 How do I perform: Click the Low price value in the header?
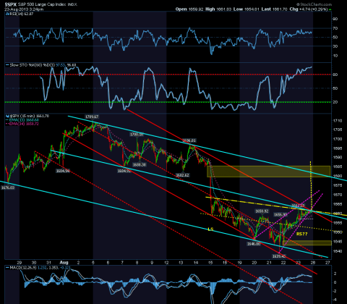252,9
